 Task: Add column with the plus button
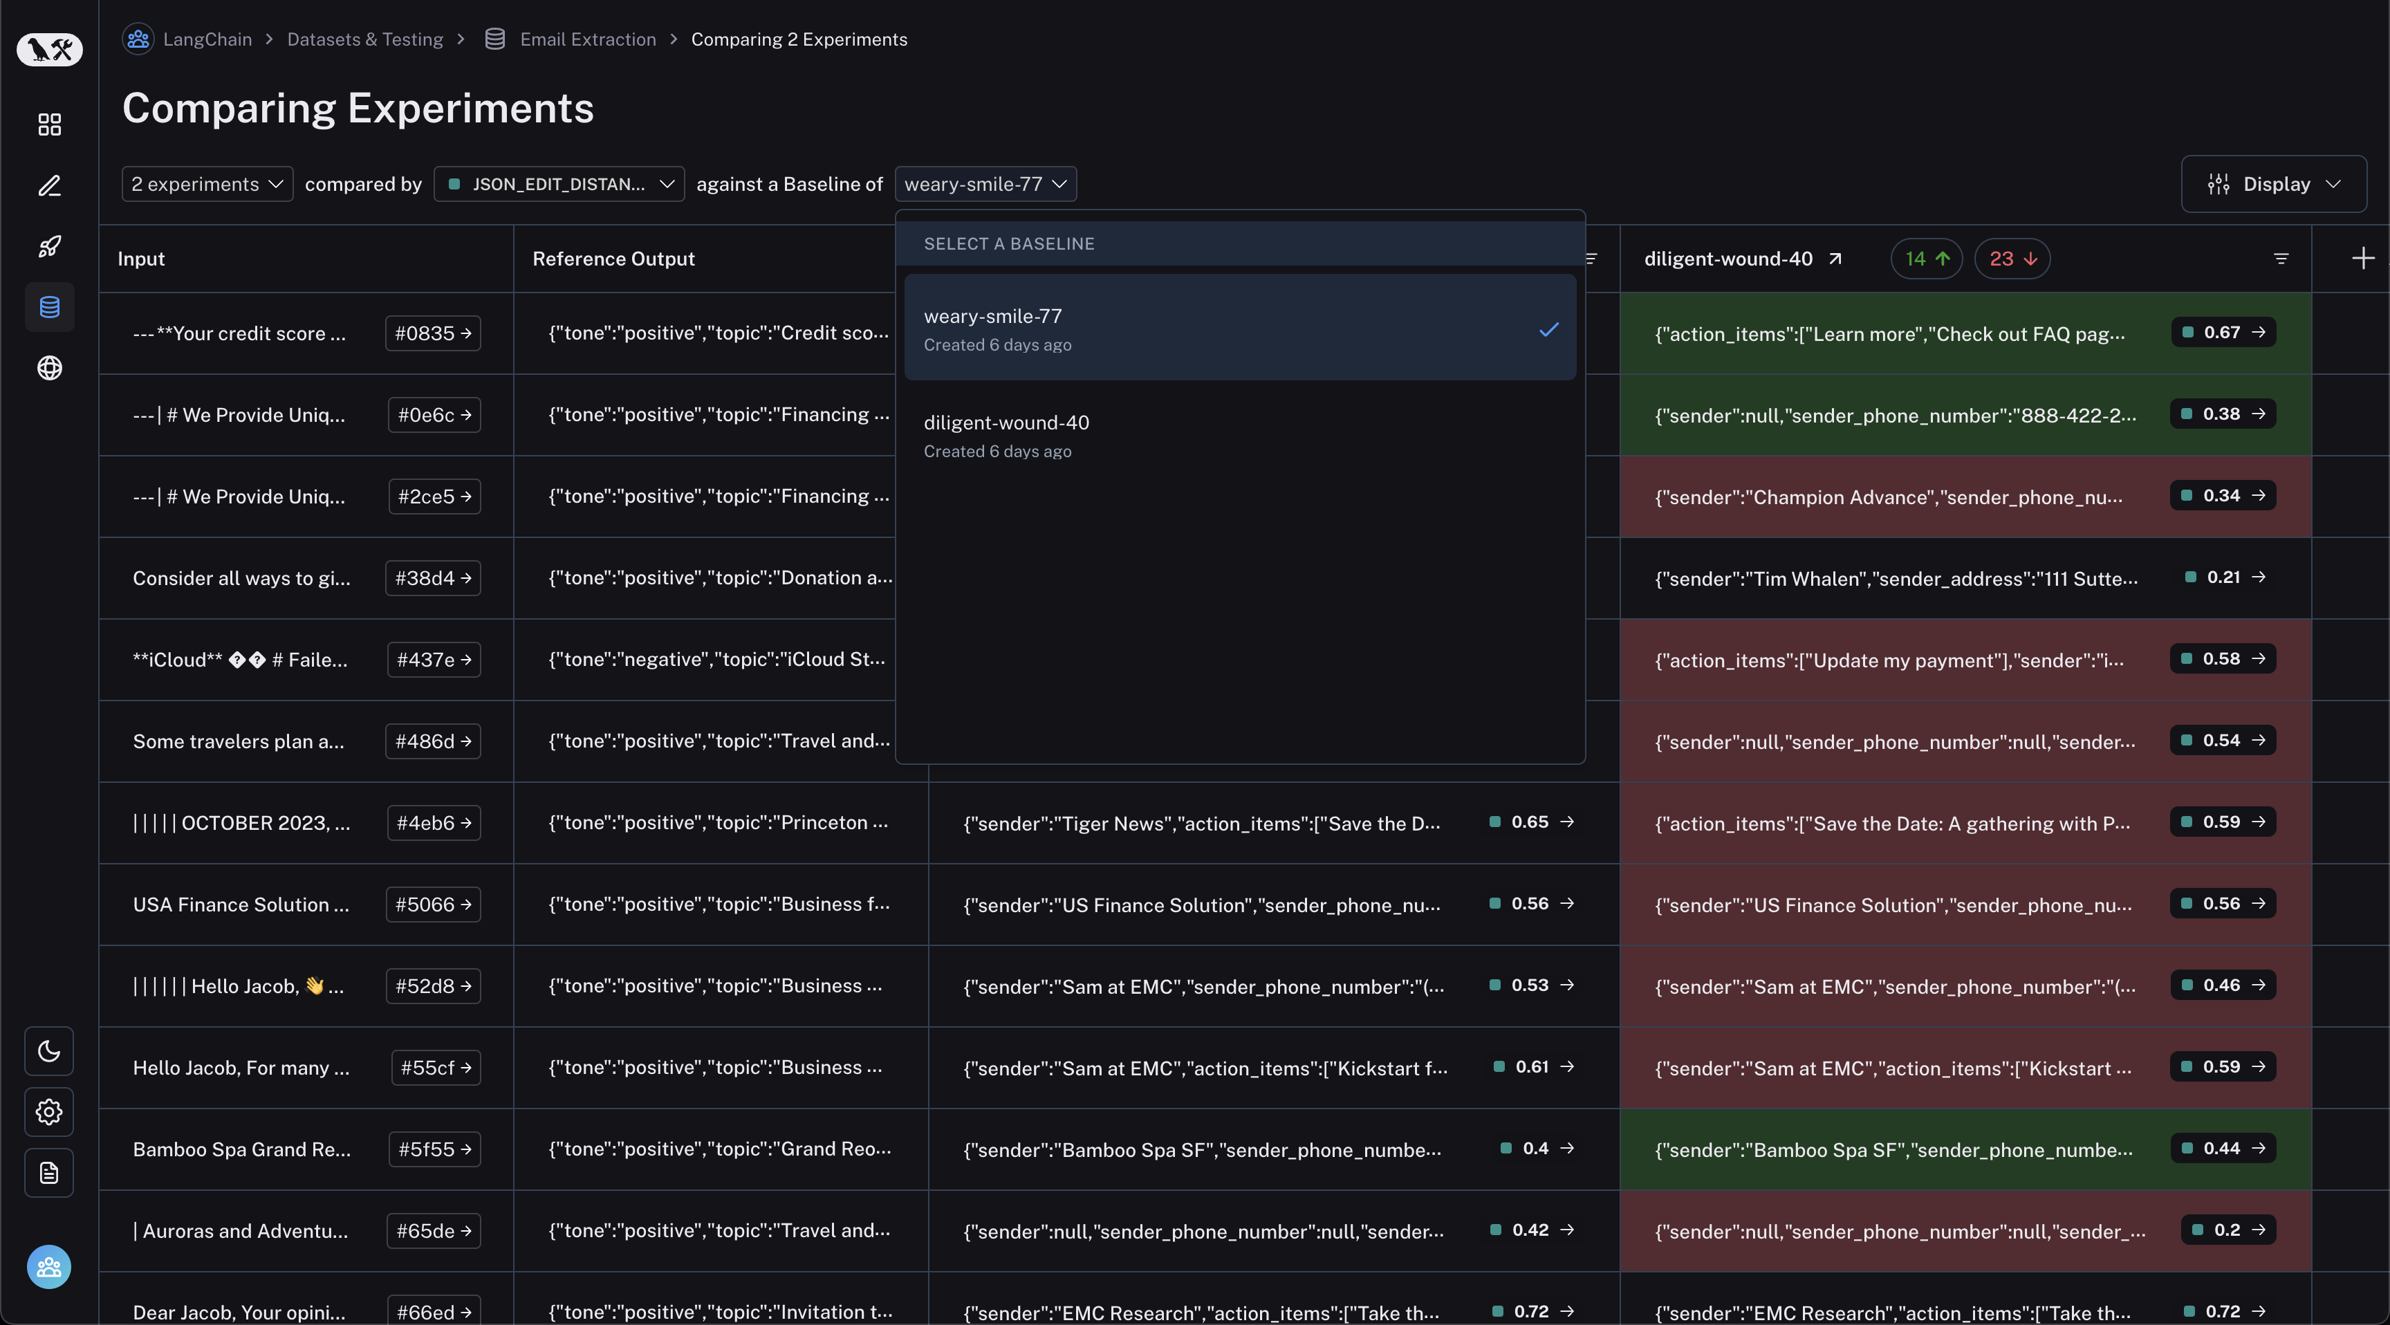[2362, 259]
